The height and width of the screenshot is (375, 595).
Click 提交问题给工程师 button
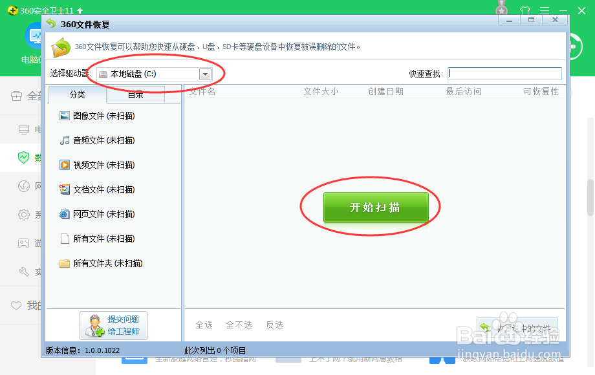point(113,325)
